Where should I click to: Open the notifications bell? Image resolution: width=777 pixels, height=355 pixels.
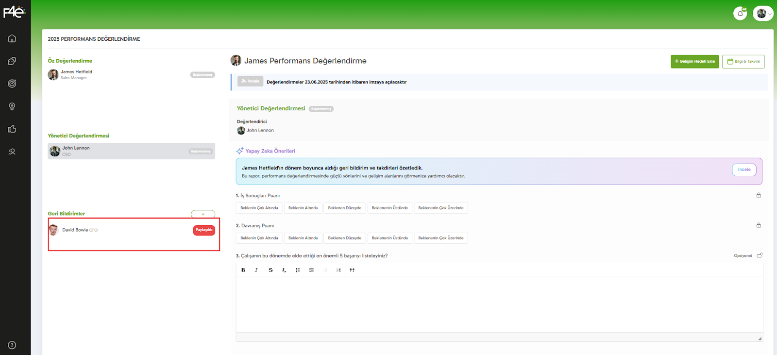[x=740, y=14]
